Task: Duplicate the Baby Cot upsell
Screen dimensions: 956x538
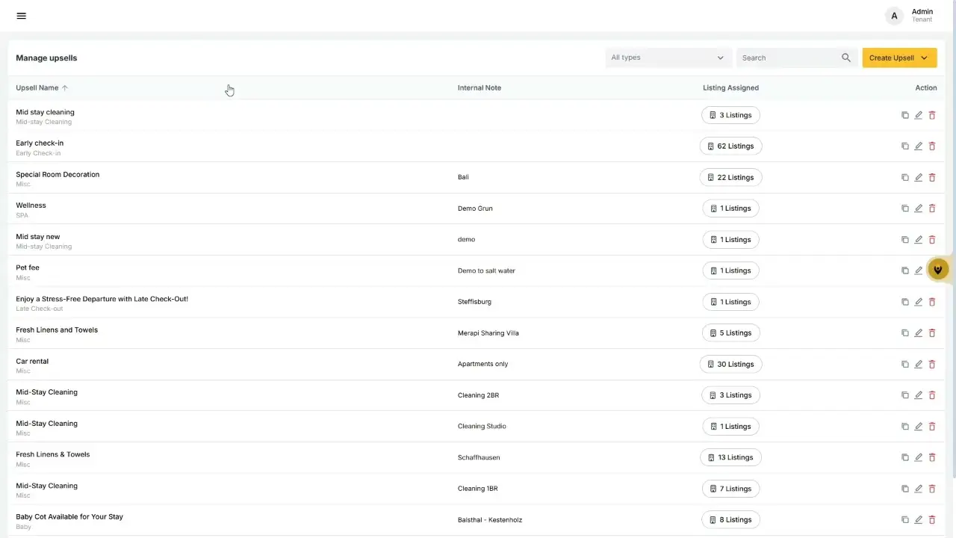Action: click(x=905, y=520)
